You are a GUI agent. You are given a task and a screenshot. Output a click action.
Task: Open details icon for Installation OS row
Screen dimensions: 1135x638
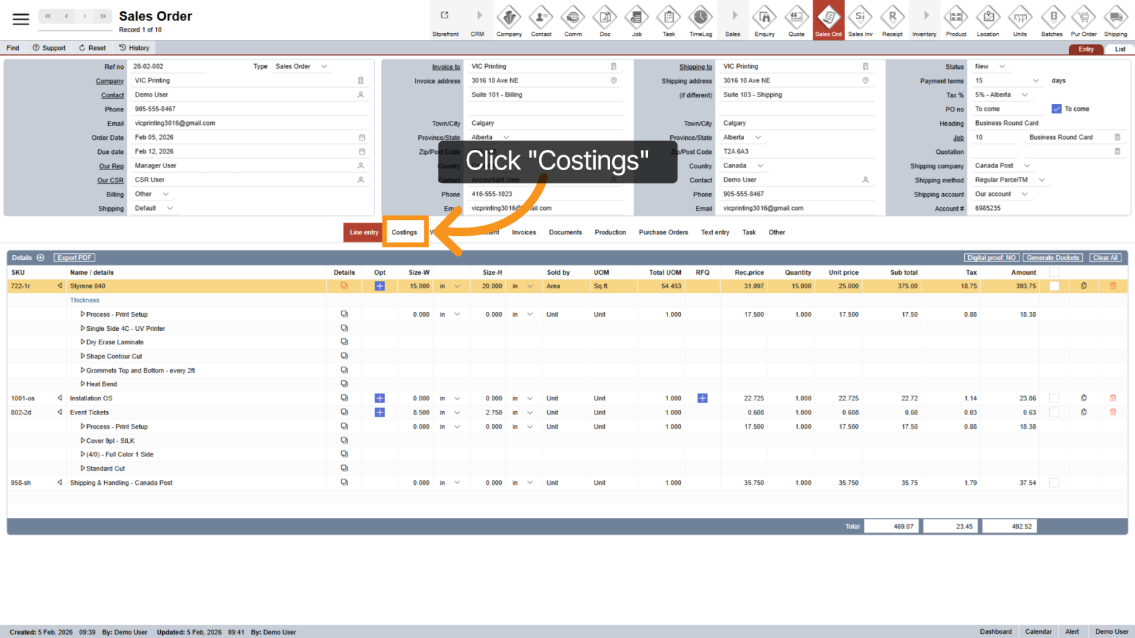point(344,398)
